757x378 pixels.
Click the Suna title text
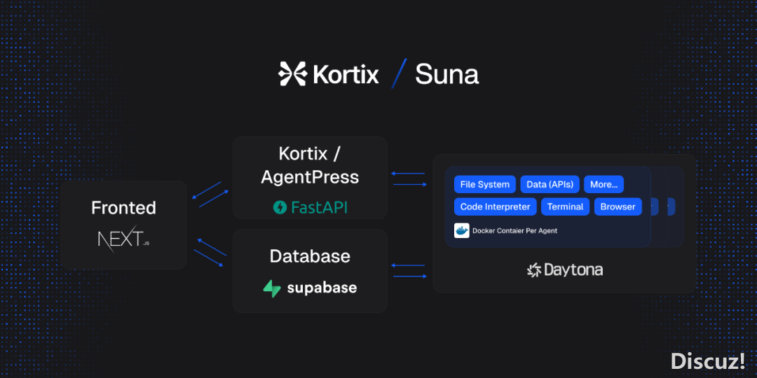446,73
